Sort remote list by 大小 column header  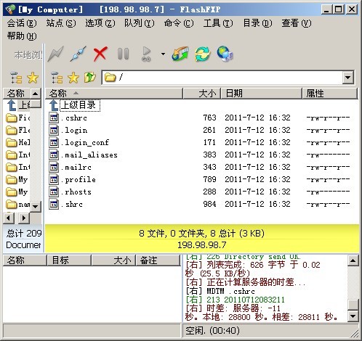point(201,94)
